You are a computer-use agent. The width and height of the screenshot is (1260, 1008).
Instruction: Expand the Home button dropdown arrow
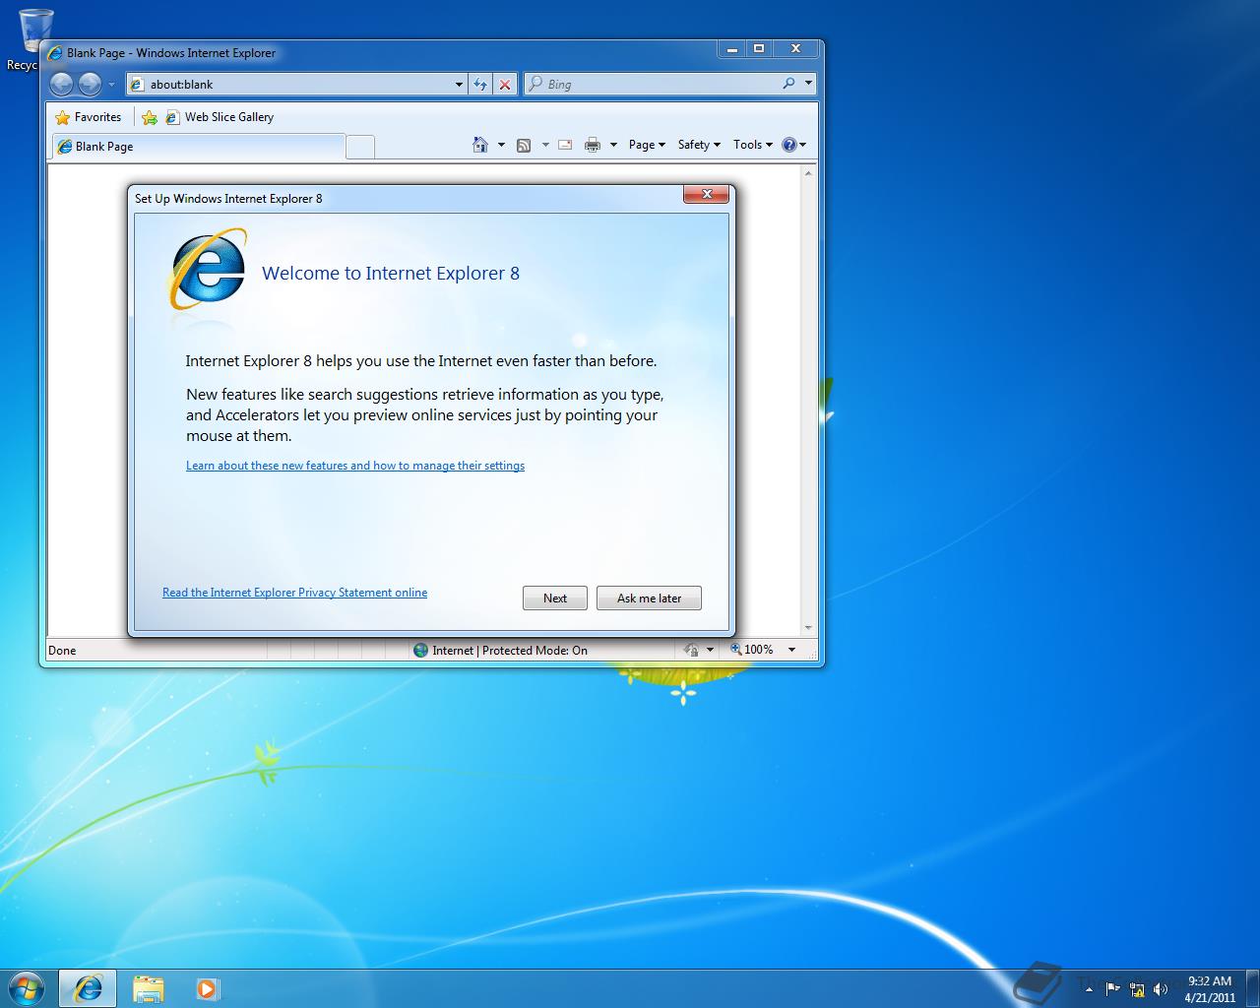(501, 145)
